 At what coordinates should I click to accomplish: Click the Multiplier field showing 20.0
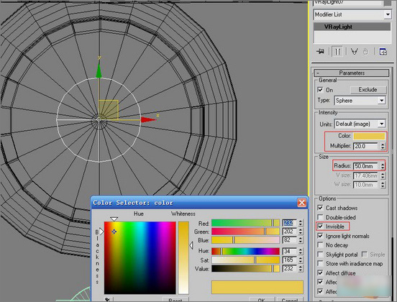(366, 146)
